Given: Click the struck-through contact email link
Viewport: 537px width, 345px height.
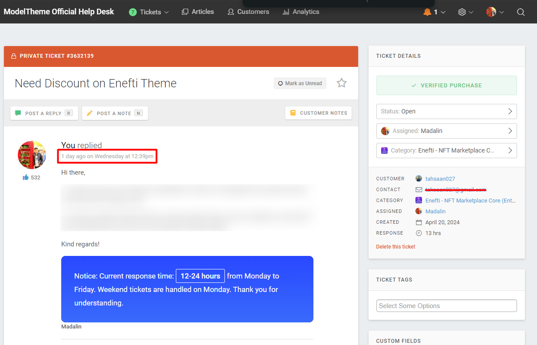Looking at the screenshot, I should pos(456,189).
